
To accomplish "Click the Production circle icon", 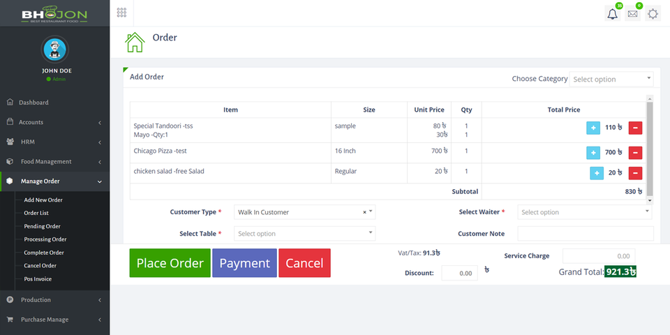I will click(10, 300).
